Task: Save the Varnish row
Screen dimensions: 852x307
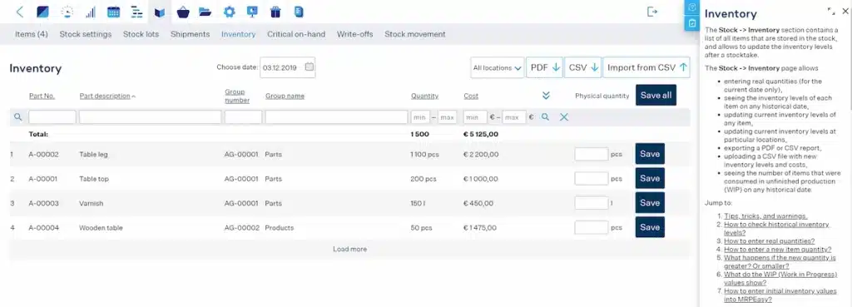Action: click(x=650, y=203)
